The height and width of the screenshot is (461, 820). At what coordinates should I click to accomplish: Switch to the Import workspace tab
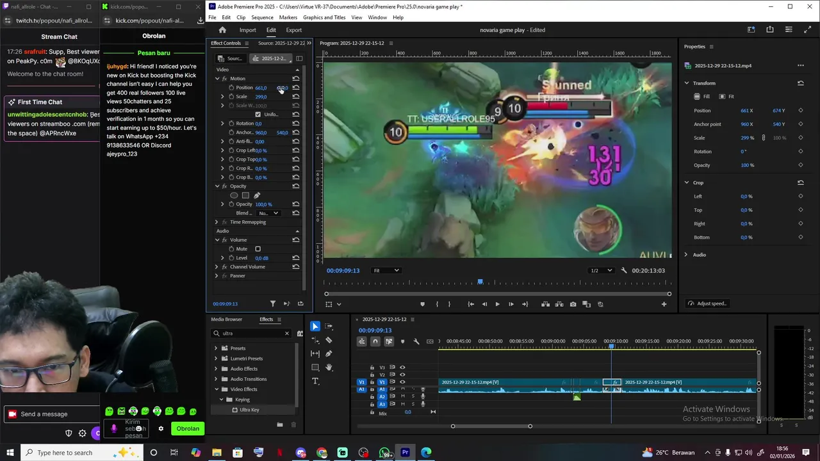click(247, 30)
